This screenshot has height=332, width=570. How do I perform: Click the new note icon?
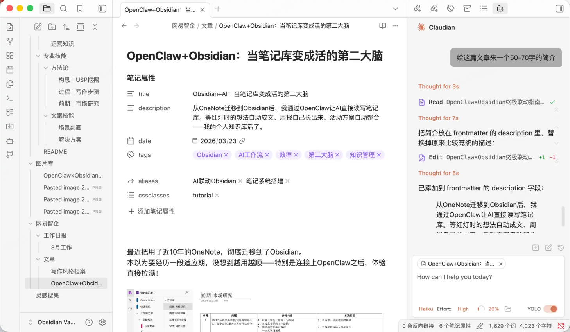point(38,27)
